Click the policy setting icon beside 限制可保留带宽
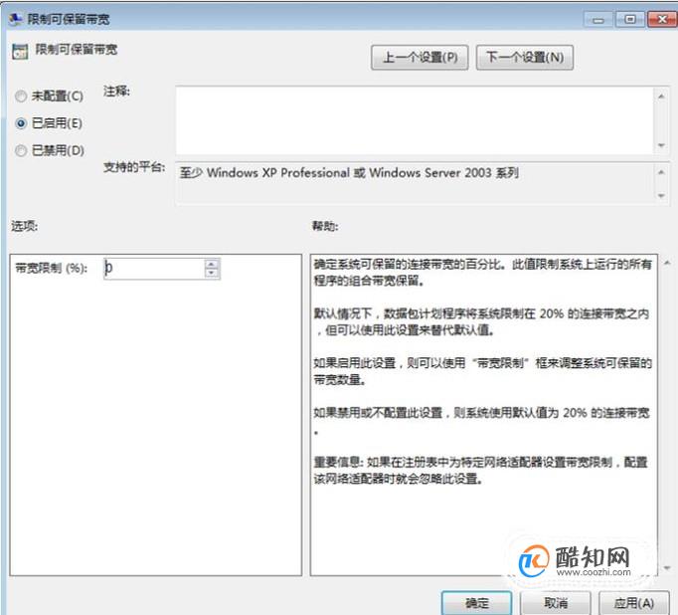 click(x=20, y=52)
